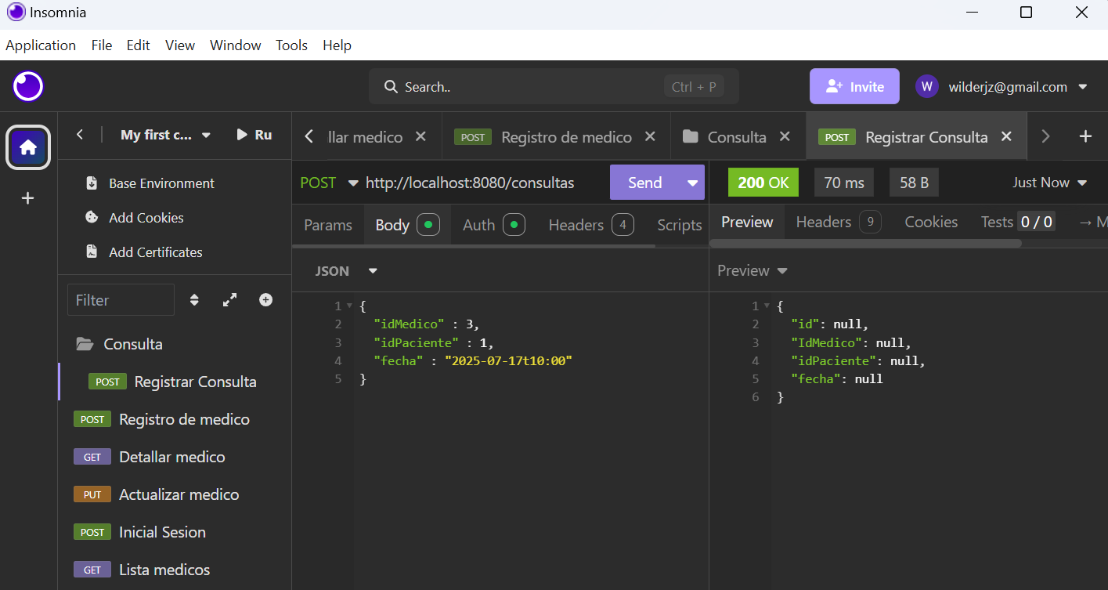Open the Tools menu
The height and width of the screenshot is (590, 1108).
pos(291,45)
